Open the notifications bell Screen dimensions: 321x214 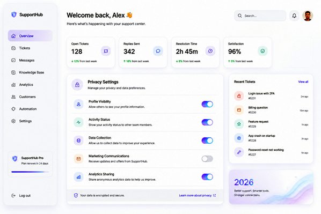[294, 16]
